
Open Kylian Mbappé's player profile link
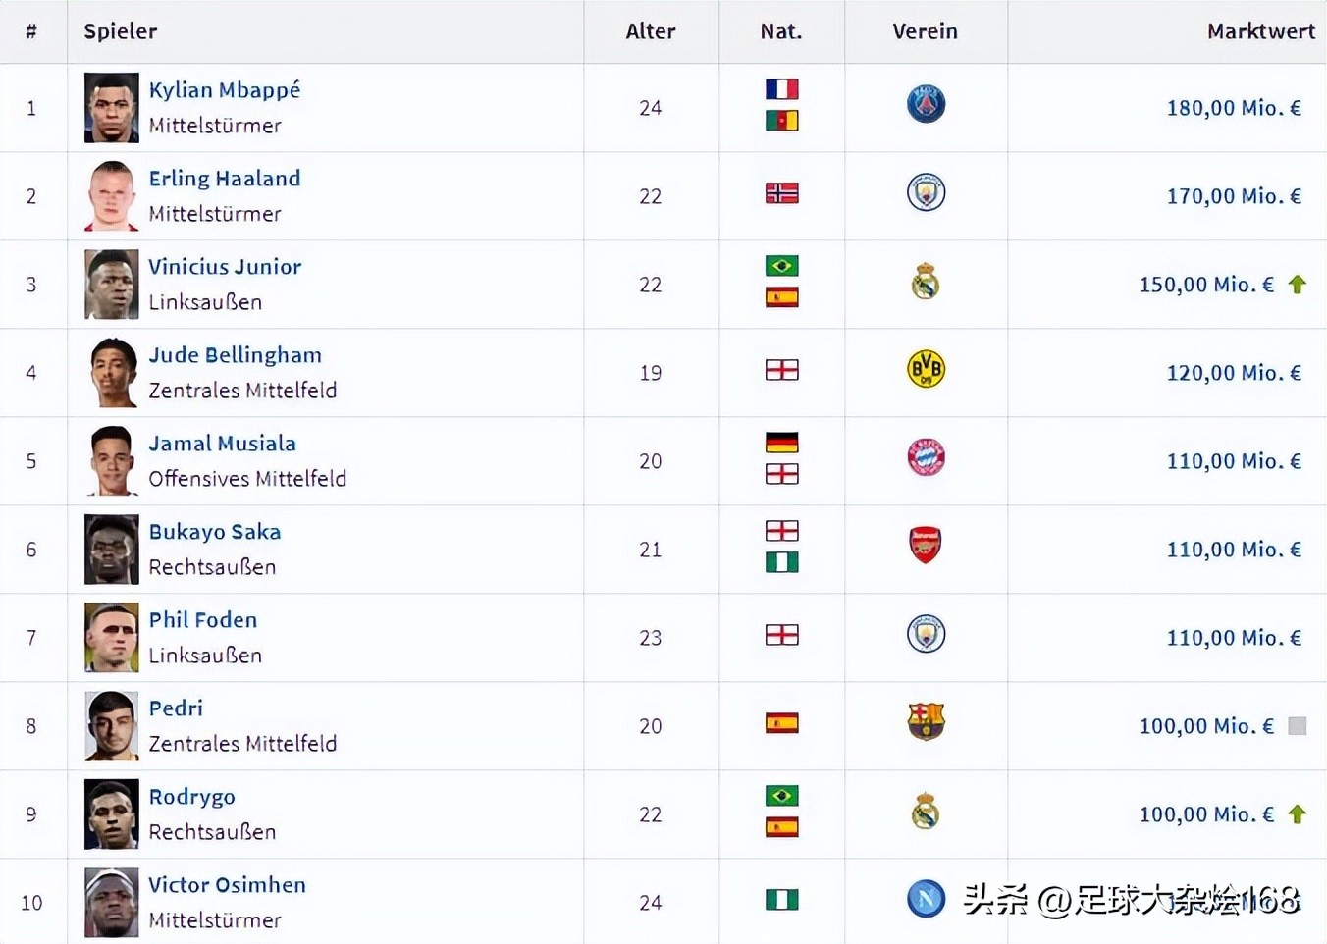[x=225, y=90]
